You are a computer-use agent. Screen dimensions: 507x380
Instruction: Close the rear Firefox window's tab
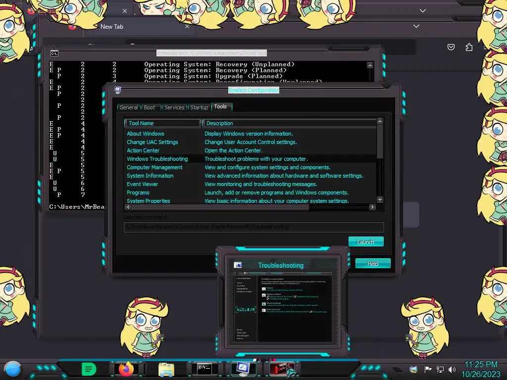click(x=125, y=11)
